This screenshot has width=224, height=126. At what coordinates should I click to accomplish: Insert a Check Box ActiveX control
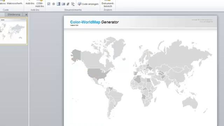49,4
